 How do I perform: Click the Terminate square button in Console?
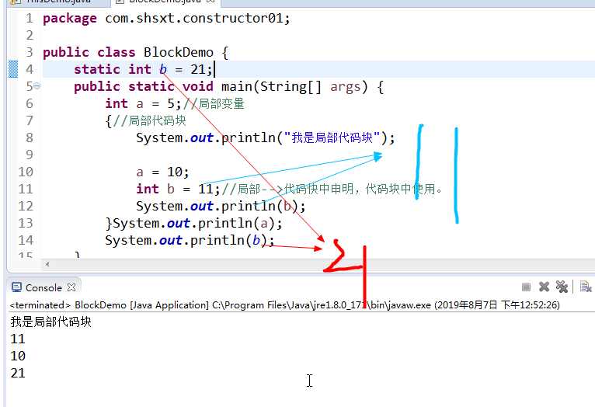point(526,287)
